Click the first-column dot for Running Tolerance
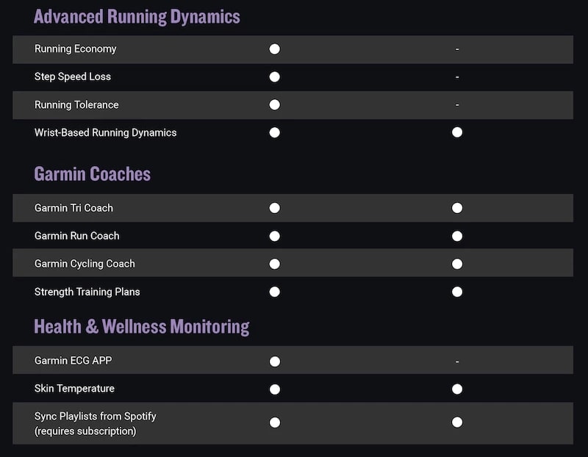This screenshot has height=457, width=588. (x=274, y=104)
